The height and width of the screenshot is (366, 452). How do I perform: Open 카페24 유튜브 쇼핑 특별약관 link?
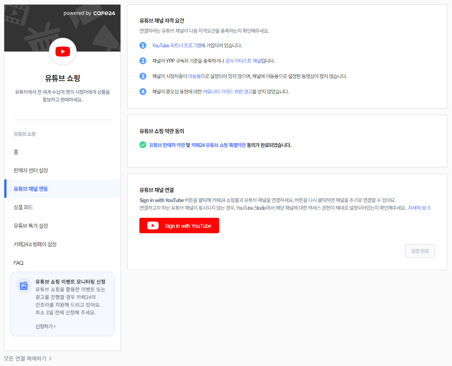coord(218,145)
